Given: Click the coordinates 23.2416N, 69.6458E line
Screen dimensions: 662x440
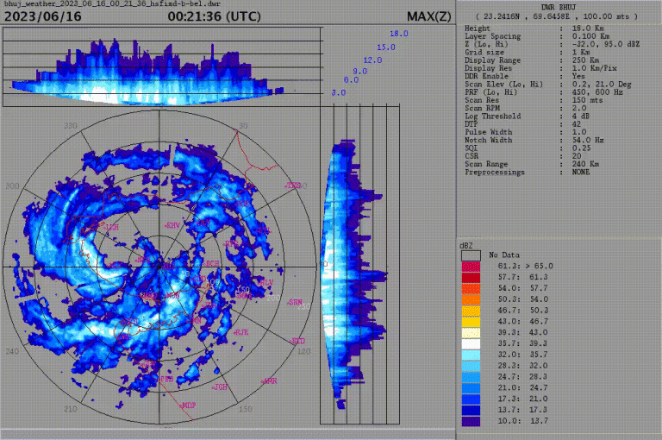Looking at the screenshot, I should click(557, 16).
